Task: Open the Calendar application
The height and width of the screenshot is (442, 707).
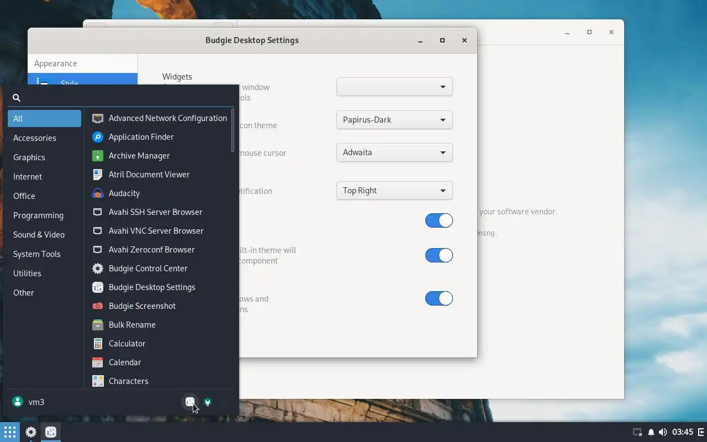Action: 160,362
